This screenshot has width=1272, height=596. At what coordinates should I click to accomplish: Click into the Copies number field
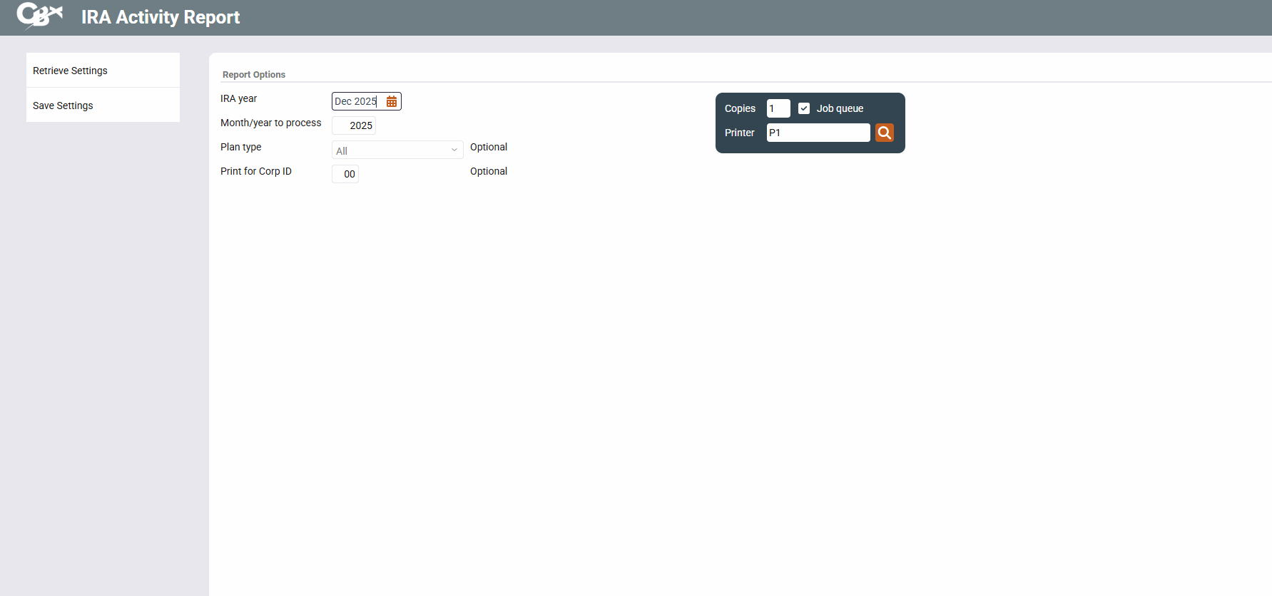pos(778,108)
